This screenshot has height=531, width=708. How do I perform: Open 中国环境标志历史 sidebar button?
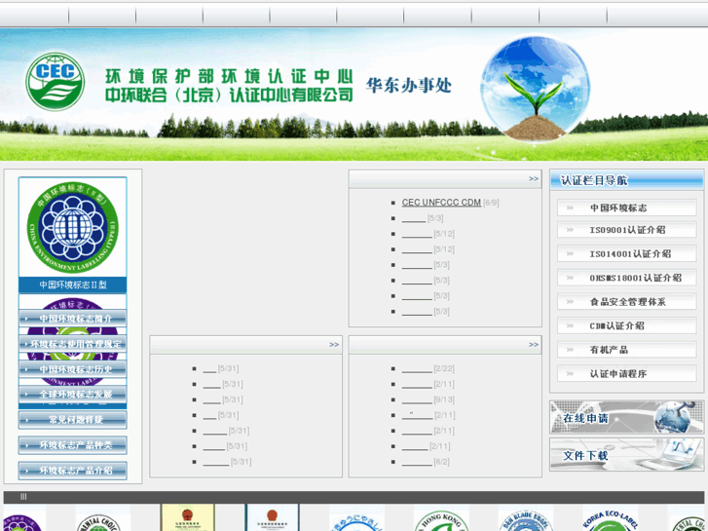[x=73, y=368]
